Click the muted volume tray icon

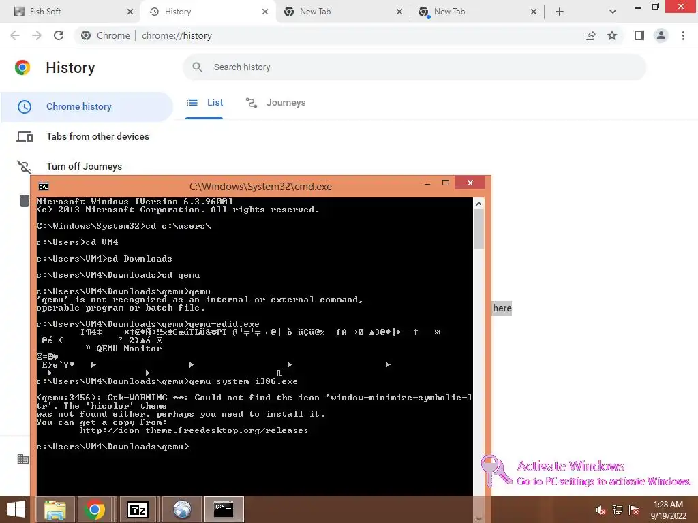coord(601,511)
